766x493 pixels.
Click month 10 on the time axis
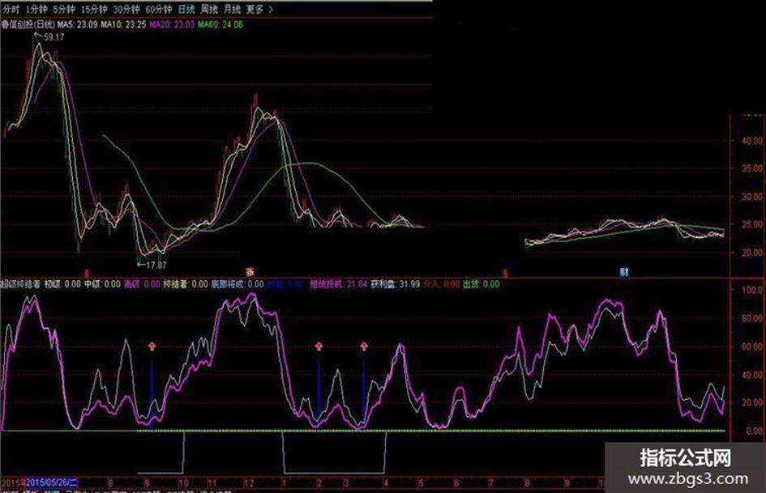(182, 483)
